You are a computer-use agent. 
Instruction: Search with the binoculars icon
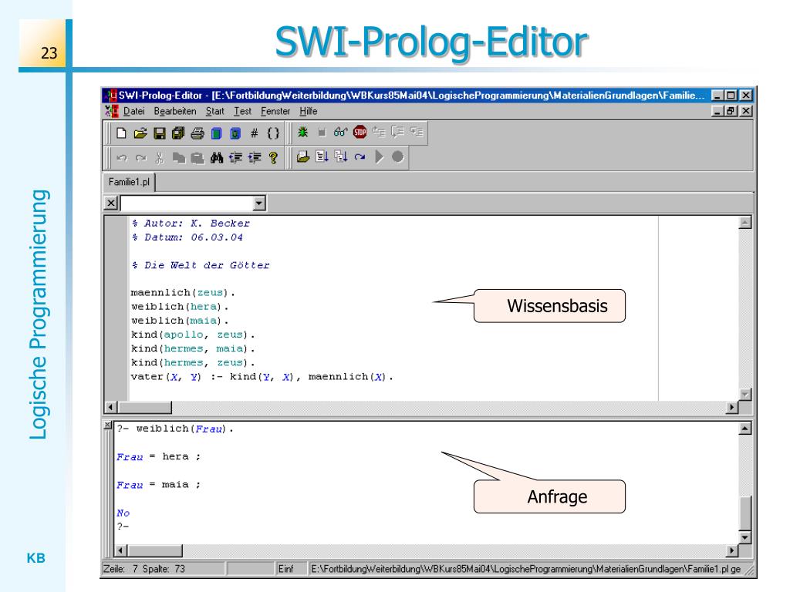[x=217, y=158]
